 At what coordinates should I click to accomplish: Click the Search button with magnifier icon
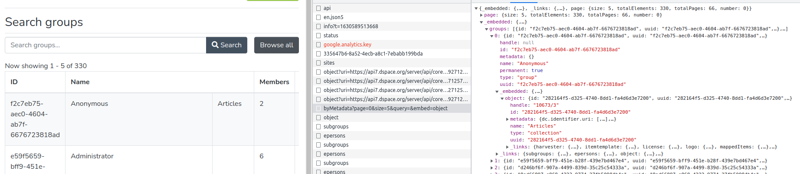tap(226, 45)
